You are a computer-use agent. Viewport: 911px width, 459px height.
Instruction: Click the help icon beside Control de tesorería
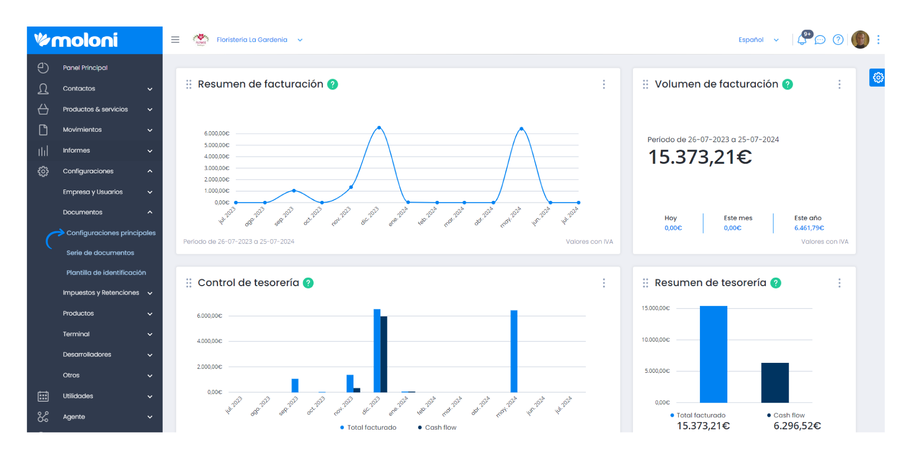click(308, 283)
